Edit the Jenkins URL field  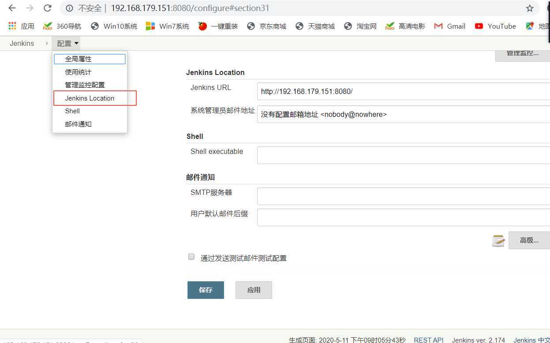click(x=404, y=91)
